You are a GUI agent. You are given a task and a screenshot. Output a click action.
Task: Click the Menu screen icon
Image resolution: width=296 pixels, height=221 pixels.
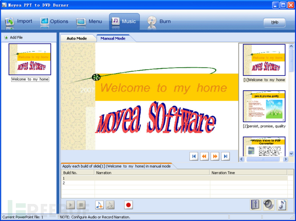pos(81,22)
